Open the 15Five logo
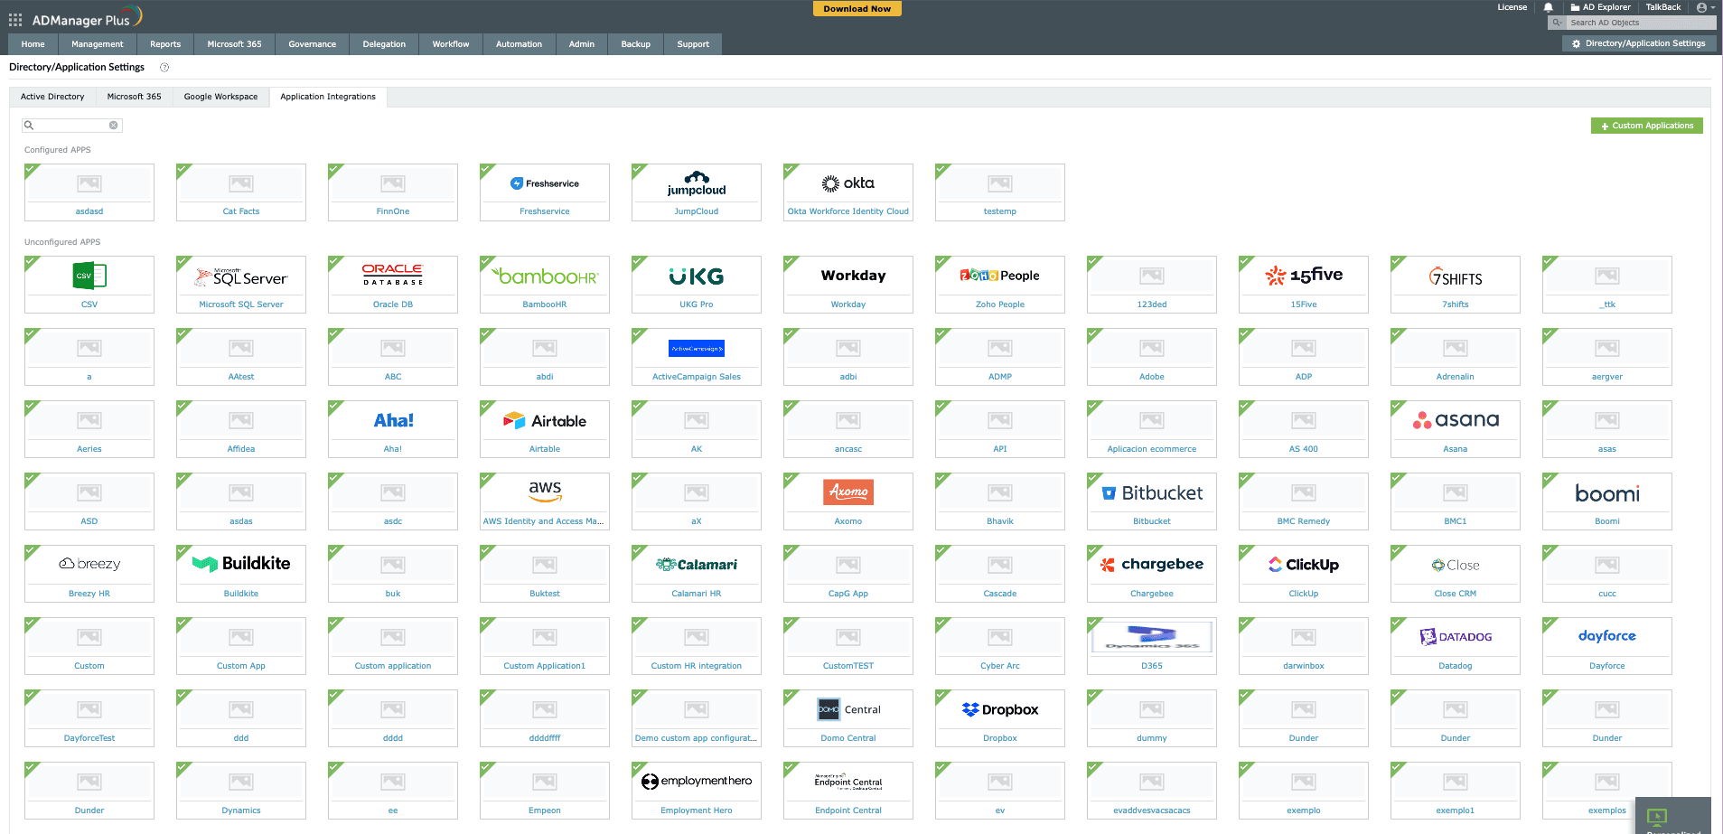Image resolution: width=1723 pixels, height=834 pixels. [x=1304, y=276]
